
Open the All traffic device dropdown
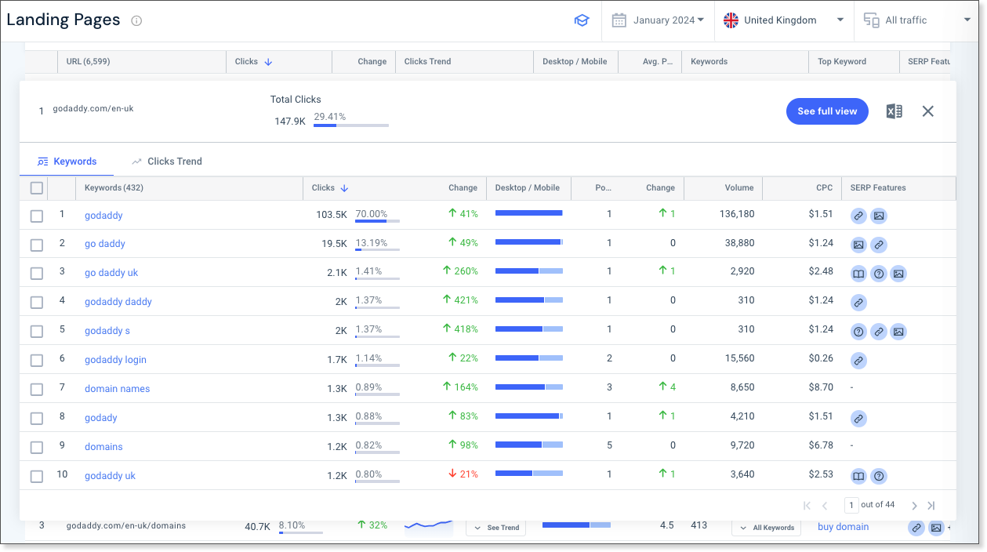coord(916,20)
